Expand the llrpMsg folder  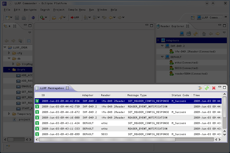[x=13, y=64]
